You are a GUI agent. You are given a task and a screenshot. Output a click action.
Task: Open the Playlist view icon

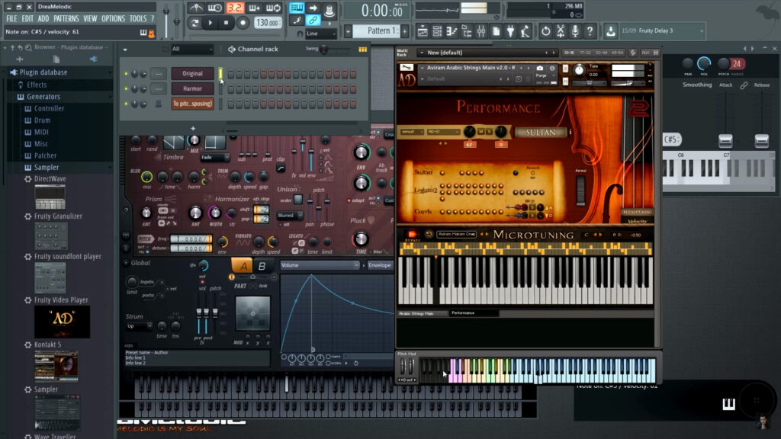[423, 30]
